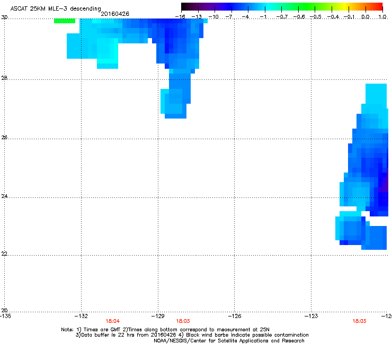Click the colorbar label "-13"

coord(197,17)
